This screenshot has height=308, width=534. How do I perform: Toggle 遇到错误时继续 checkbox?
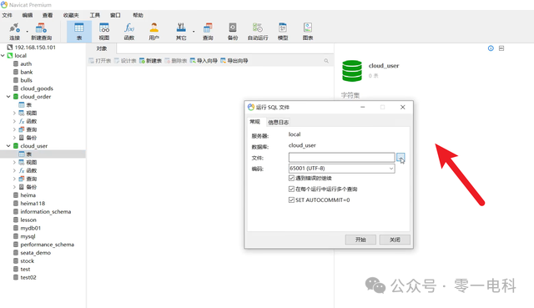click(x=291, y=178)
